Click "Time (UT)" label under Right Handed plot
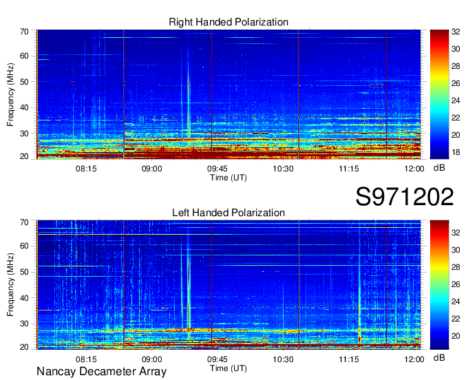Image resolution: width=468 pixels, height=380 pixels. (x=228, y=178)
